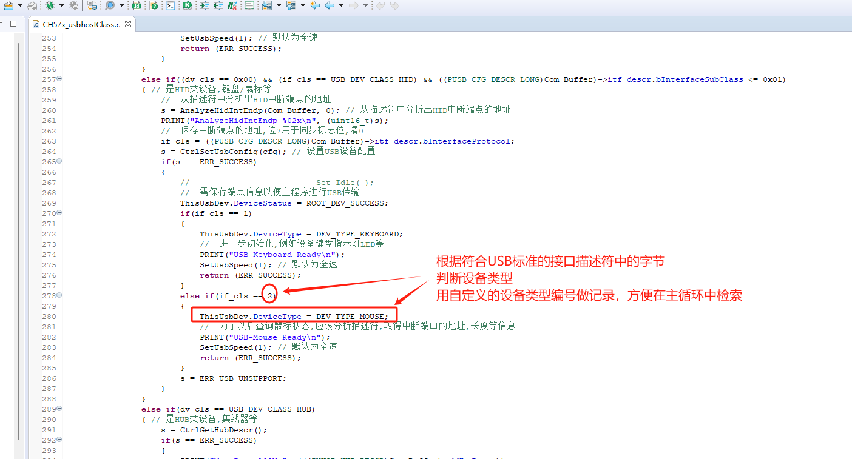Close the CH57x_usbhostClass.c tab
The height and width of the screenshot is (459, 852).
128,25
